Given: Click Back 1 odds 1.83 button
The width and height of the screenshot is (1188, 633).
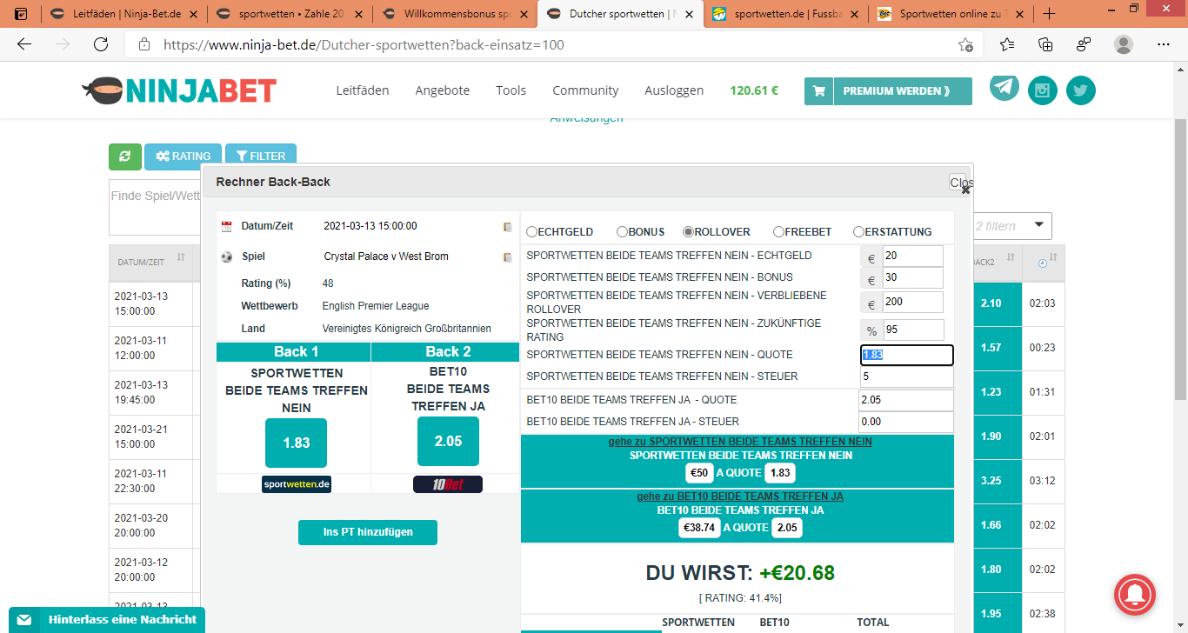Looking at the screenshot, I should click(x=296, y=443).
